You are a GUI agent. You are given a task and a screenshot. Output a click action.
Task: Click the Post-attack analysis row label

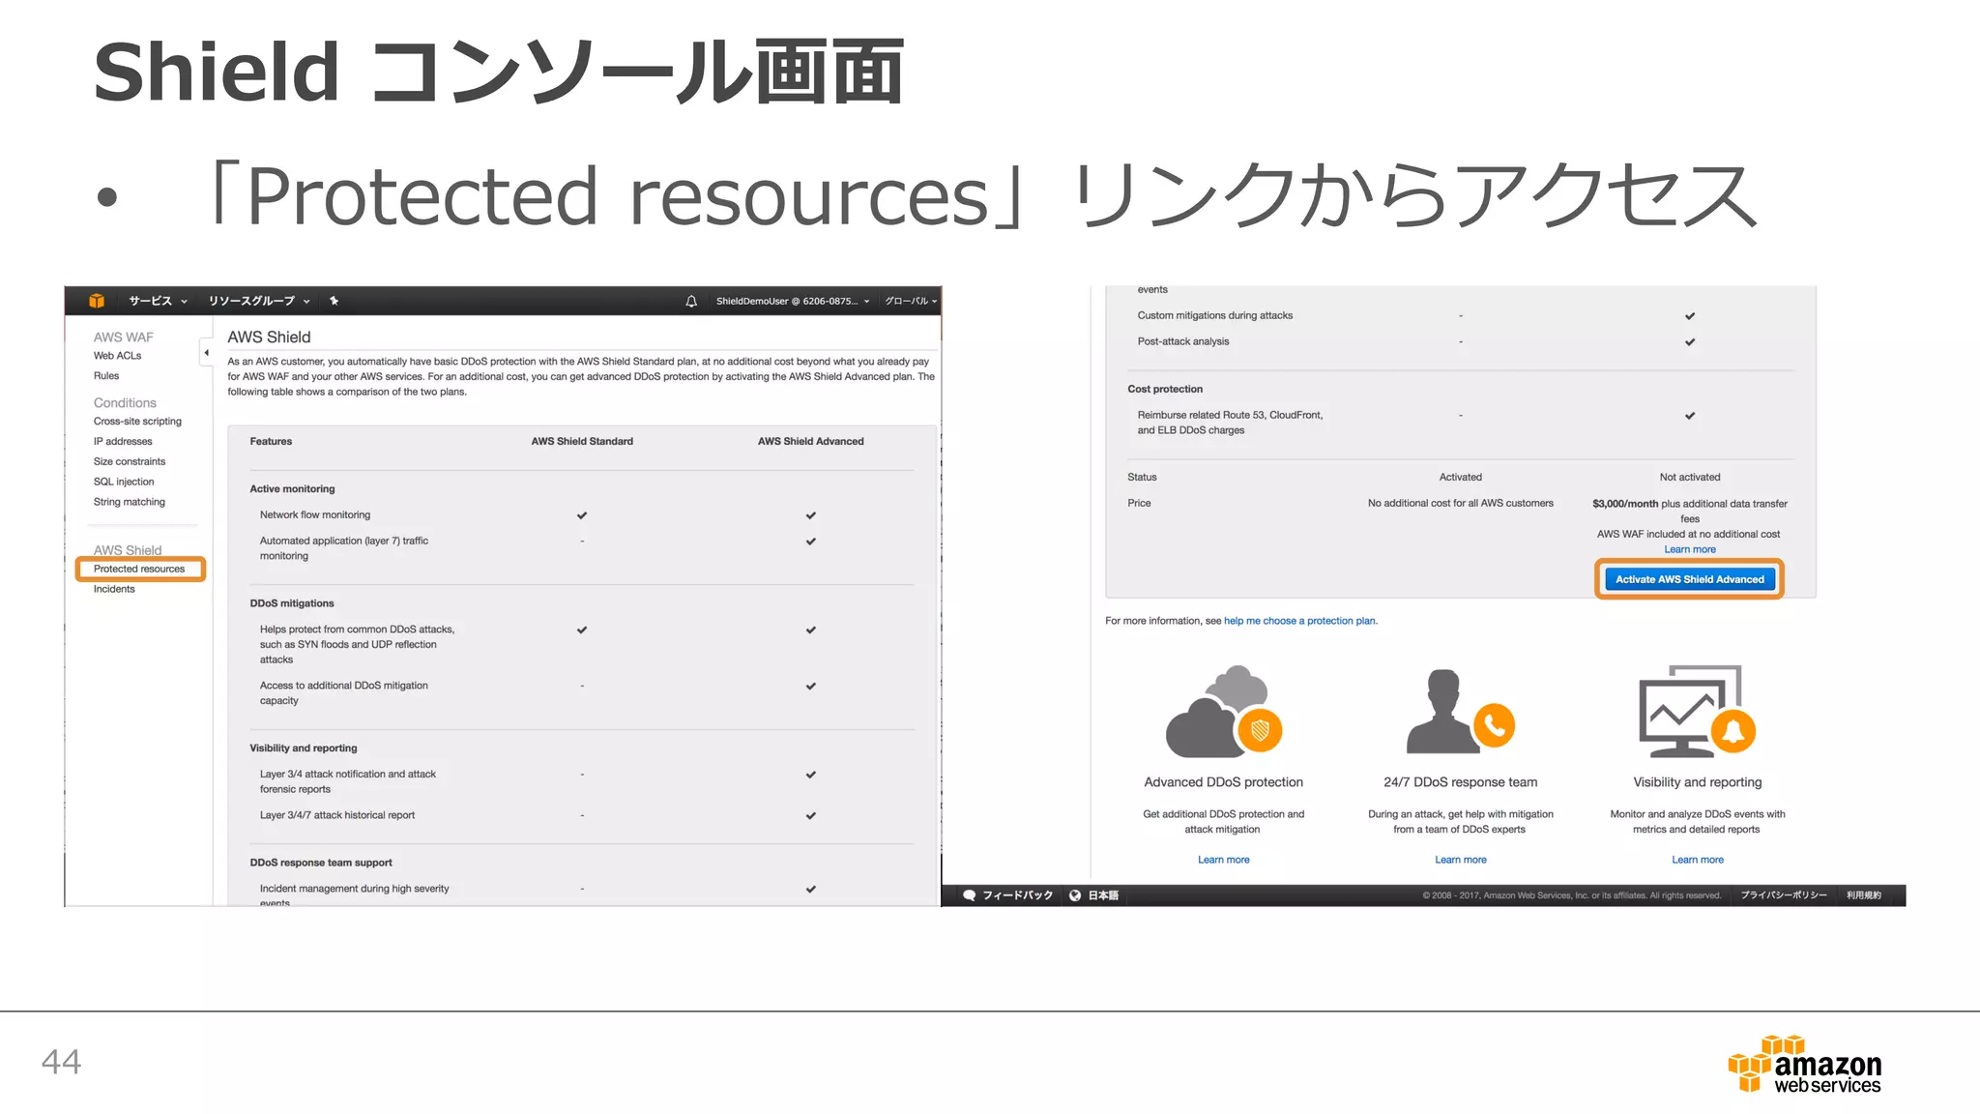[1183, 341]
